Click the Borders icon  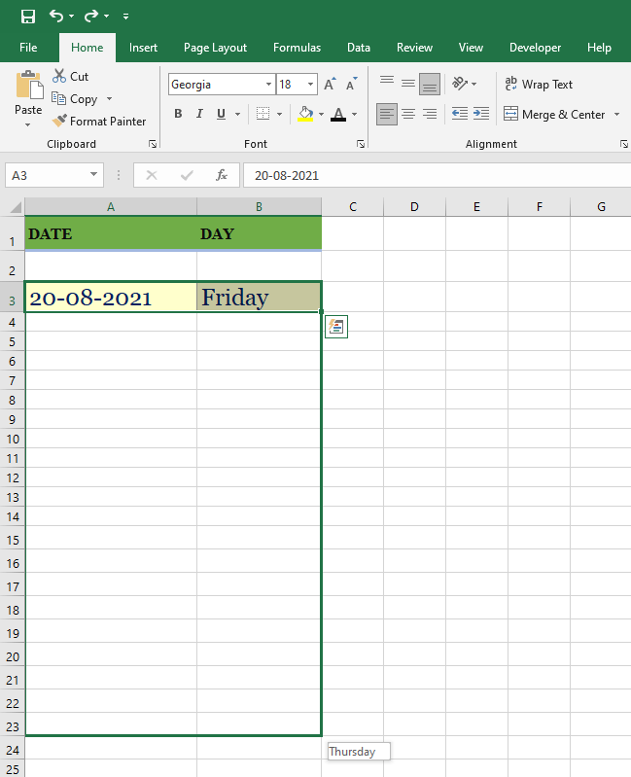click(x=263, y=114)
